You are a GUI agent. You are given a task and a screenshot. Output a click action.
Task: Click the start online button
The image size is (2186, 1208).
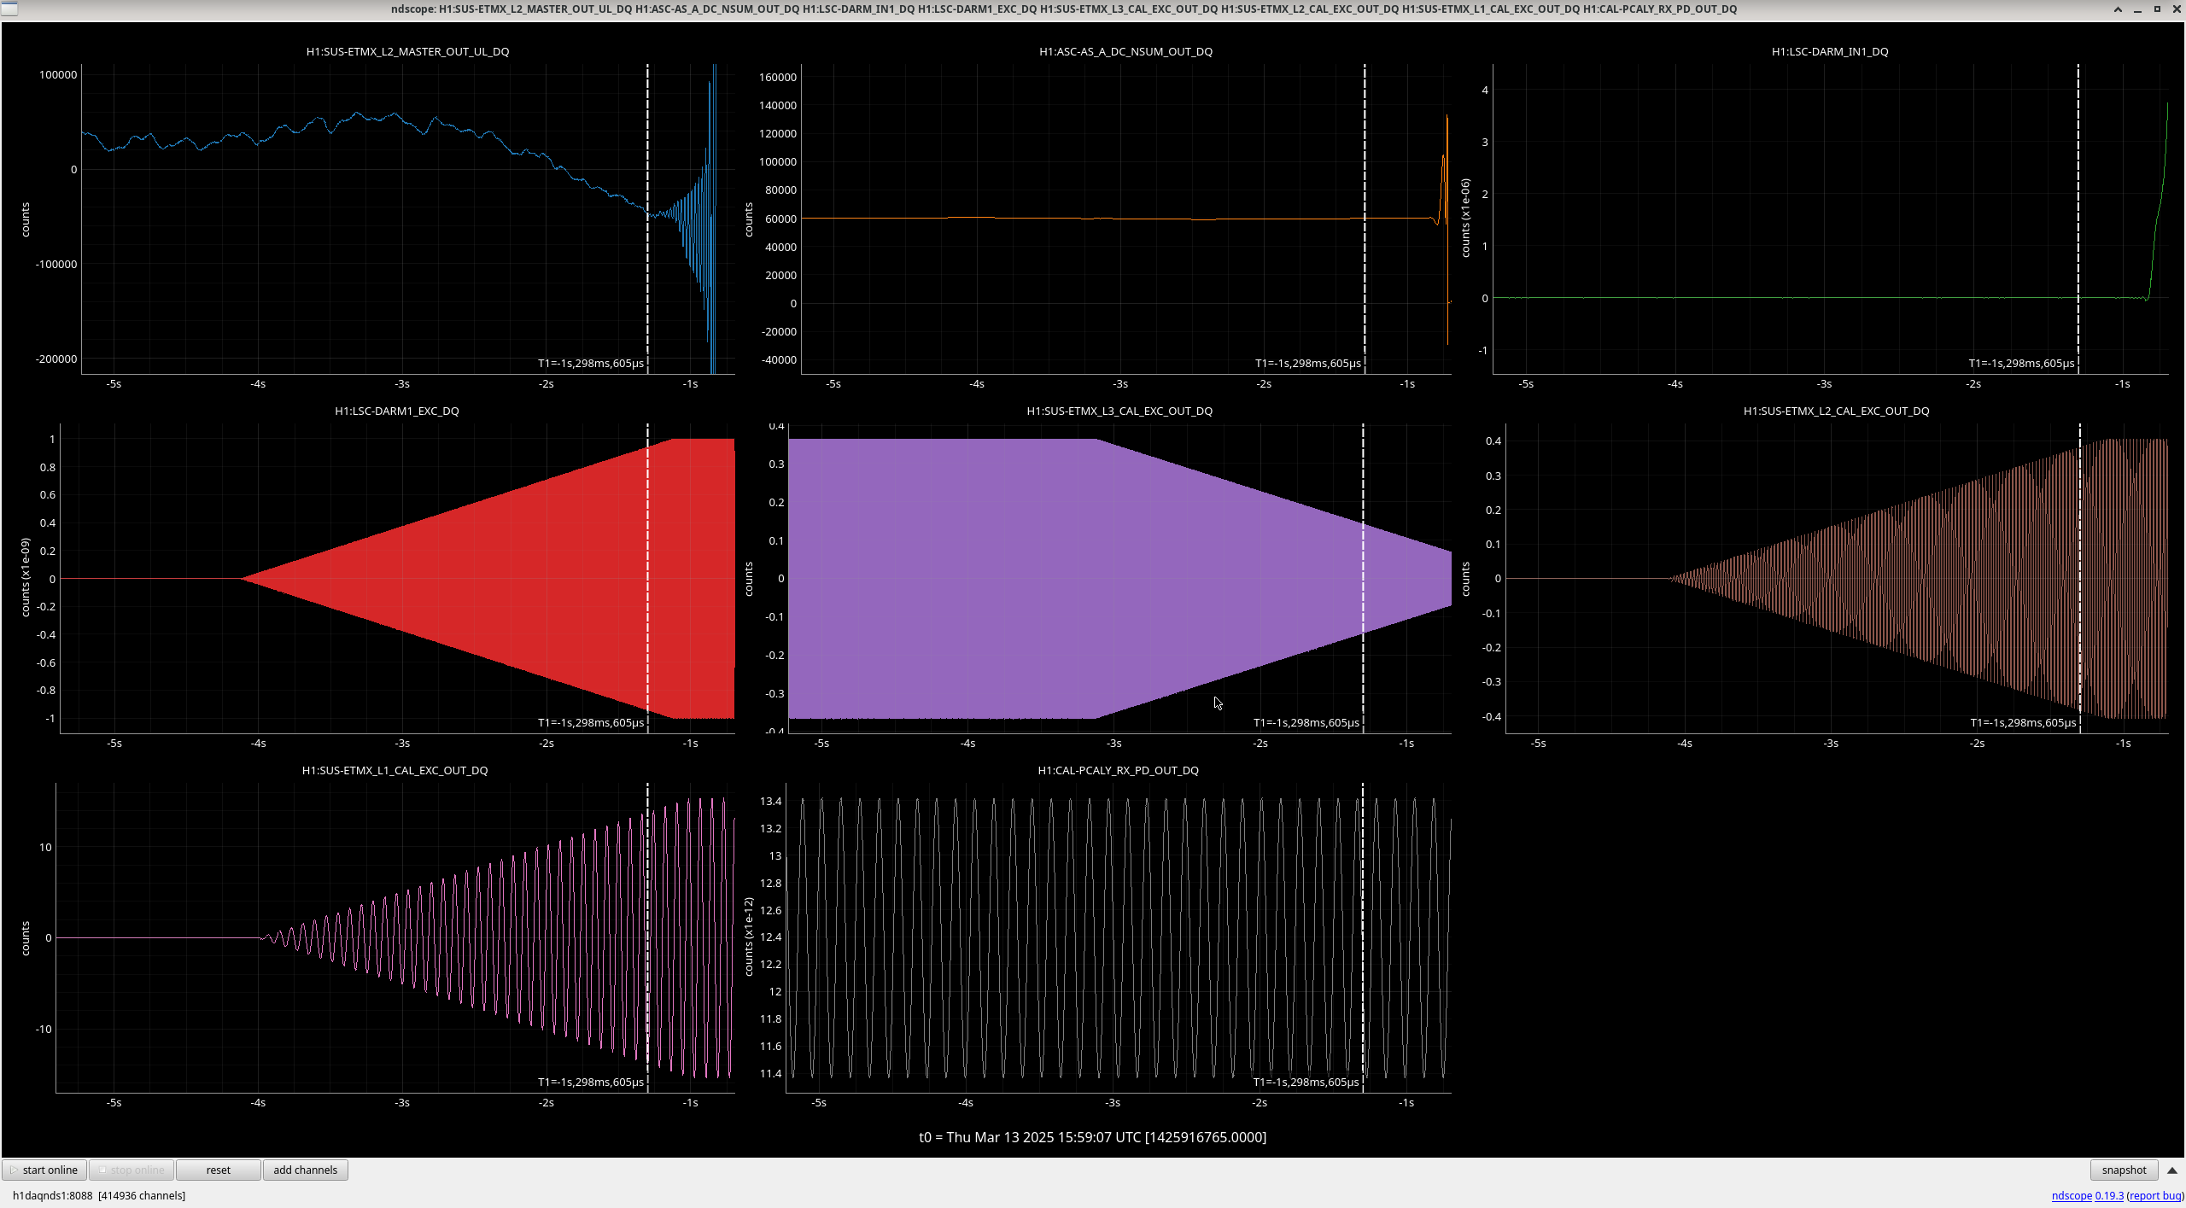click(44, 1170)
